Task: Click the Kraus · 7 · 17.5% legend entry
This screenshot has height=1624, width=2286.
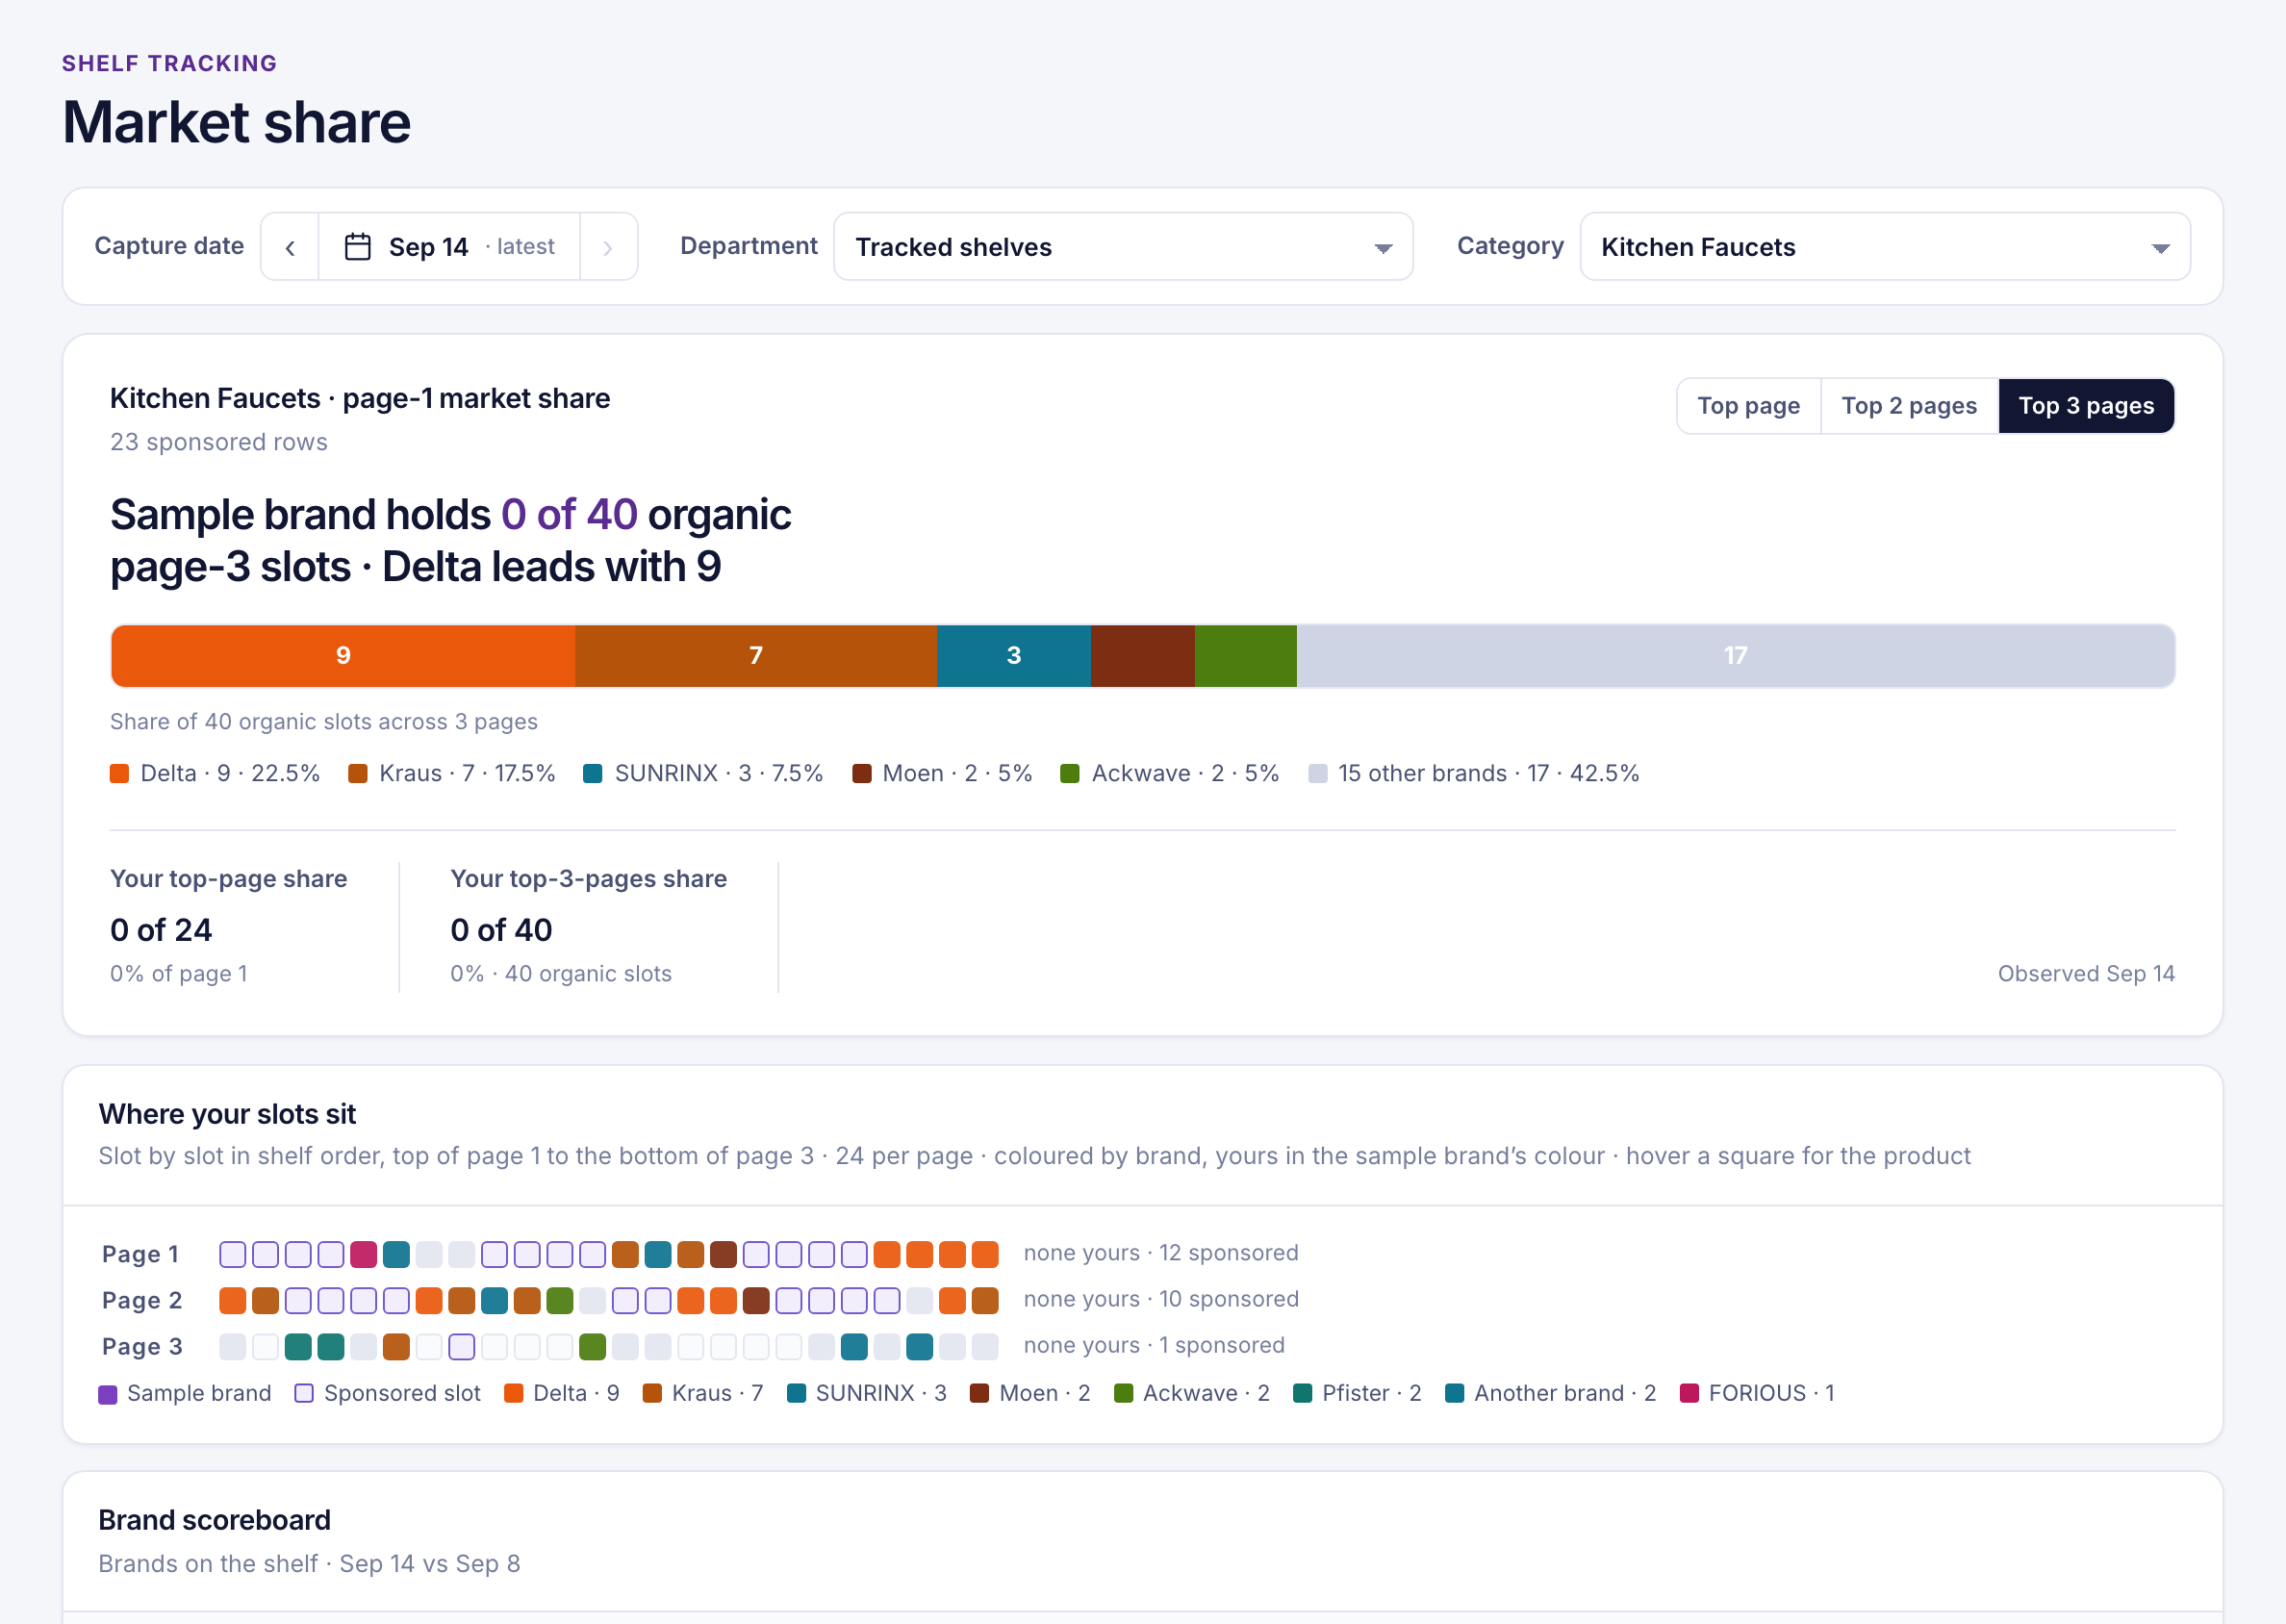Action: click(451, 773)
